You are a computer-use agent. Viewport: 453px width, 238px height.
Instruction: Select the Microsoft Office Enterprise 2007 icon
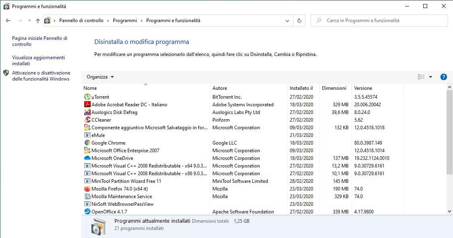pos(87,150)
